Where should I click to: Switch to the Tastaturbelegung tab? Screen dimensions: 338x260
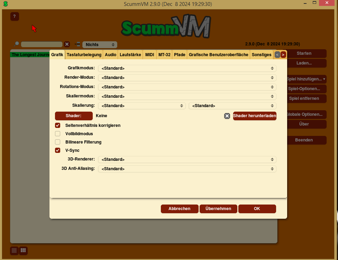point(84,55)
